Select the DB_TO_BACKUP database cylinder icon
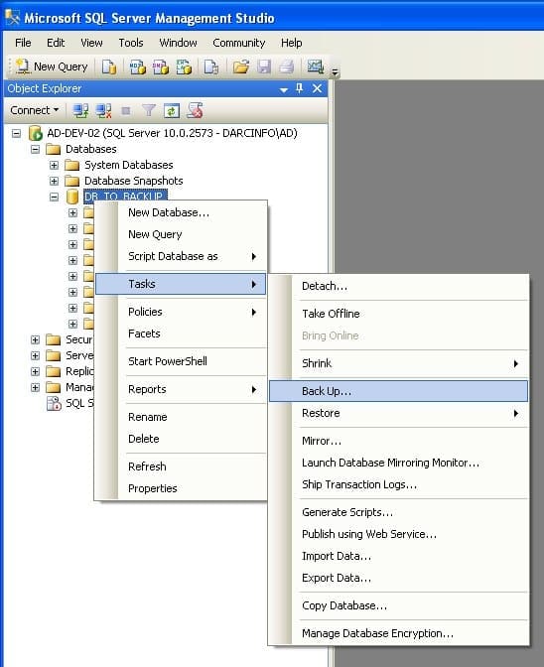 pyautogui.click(x=72, y=197)
